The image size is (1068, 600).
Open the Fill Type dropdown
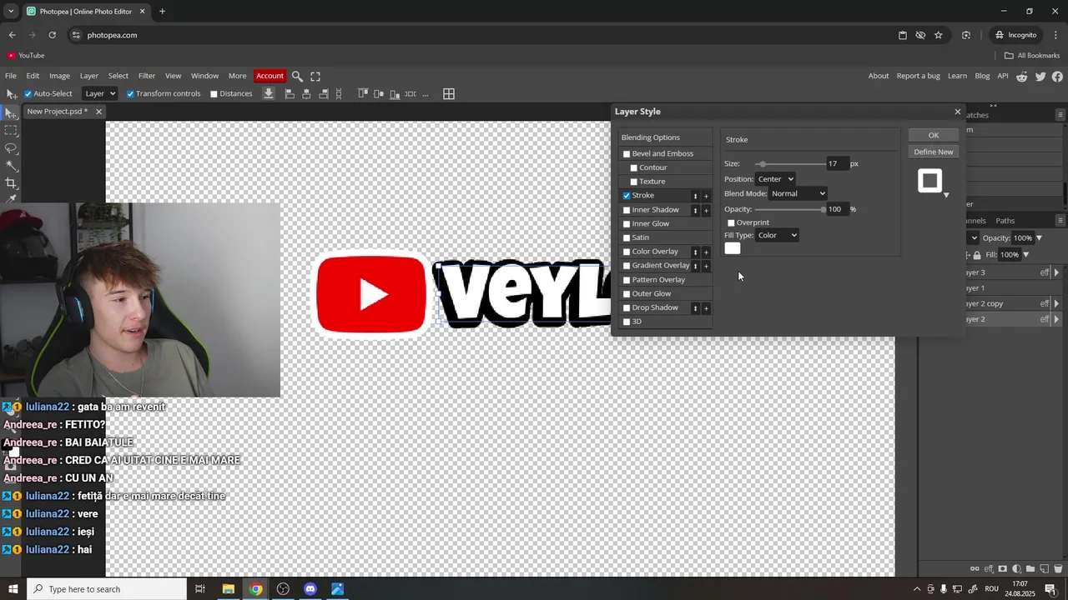pyautogui.click(x=778, y=235)
